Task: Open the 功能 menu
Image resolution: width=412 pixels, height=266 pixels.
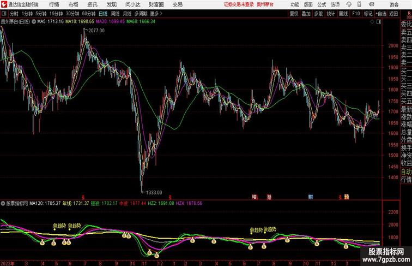Action: click(295, 4)
